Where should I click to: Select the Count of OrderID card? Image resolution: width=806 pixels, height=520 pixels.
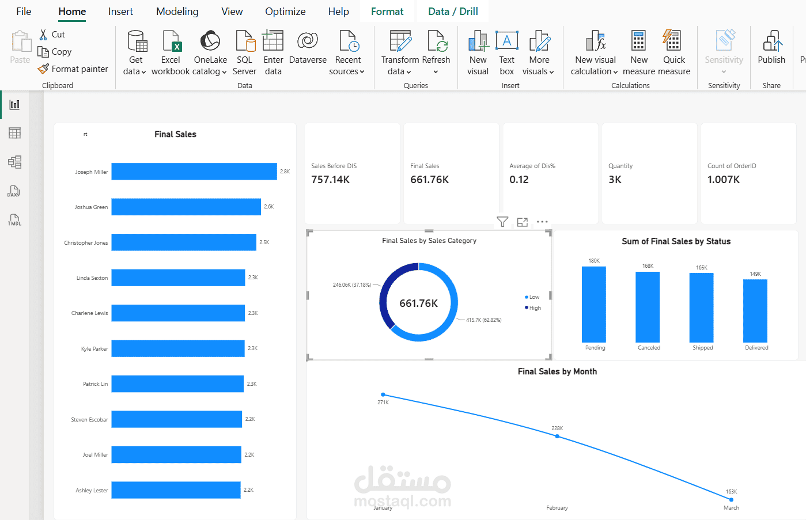pos(748,173)
